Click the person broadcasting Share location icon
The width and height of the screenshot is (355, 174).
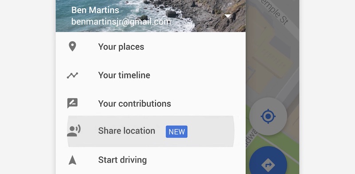[x=74, y=131]
